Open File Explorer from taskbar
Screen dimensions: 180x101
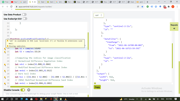point(41,99)
